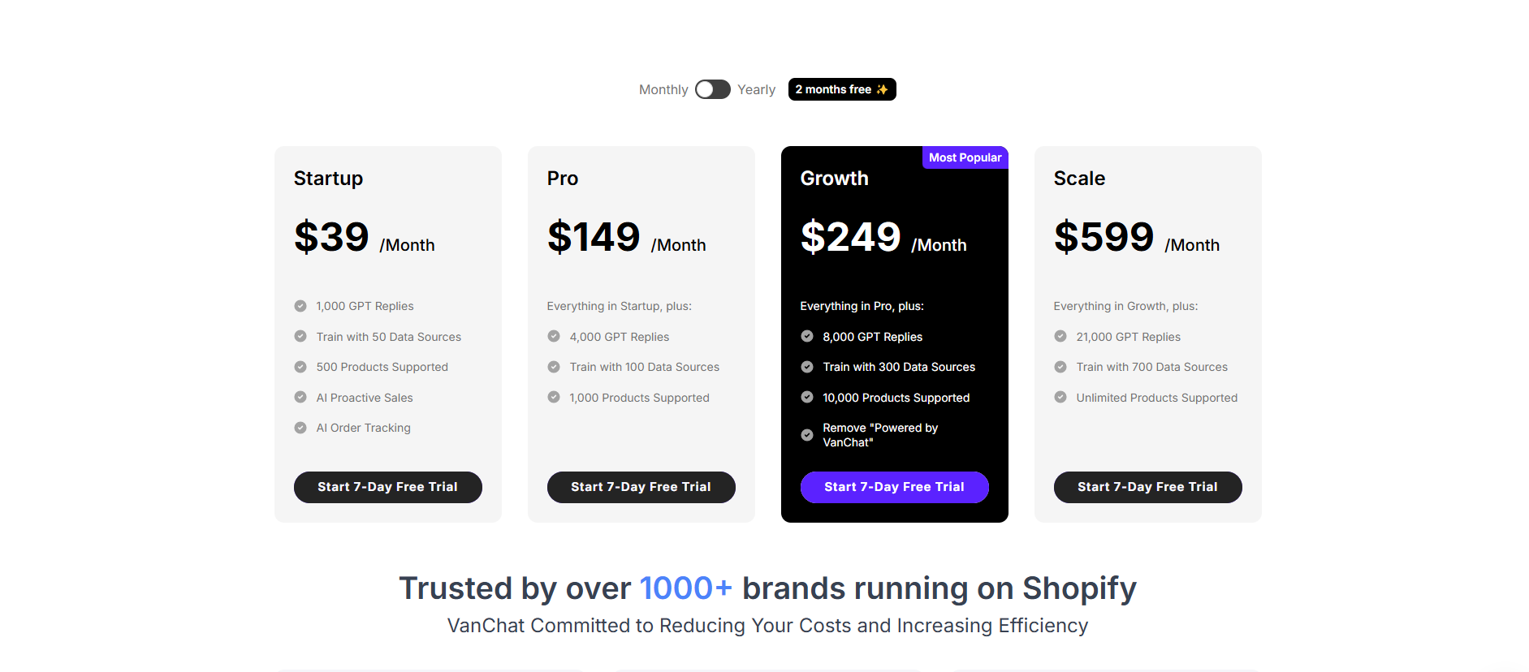Click checkmark beside Unlimited Products Supported
Viewport: 1529px width, 672px height.
point(1060,398)
